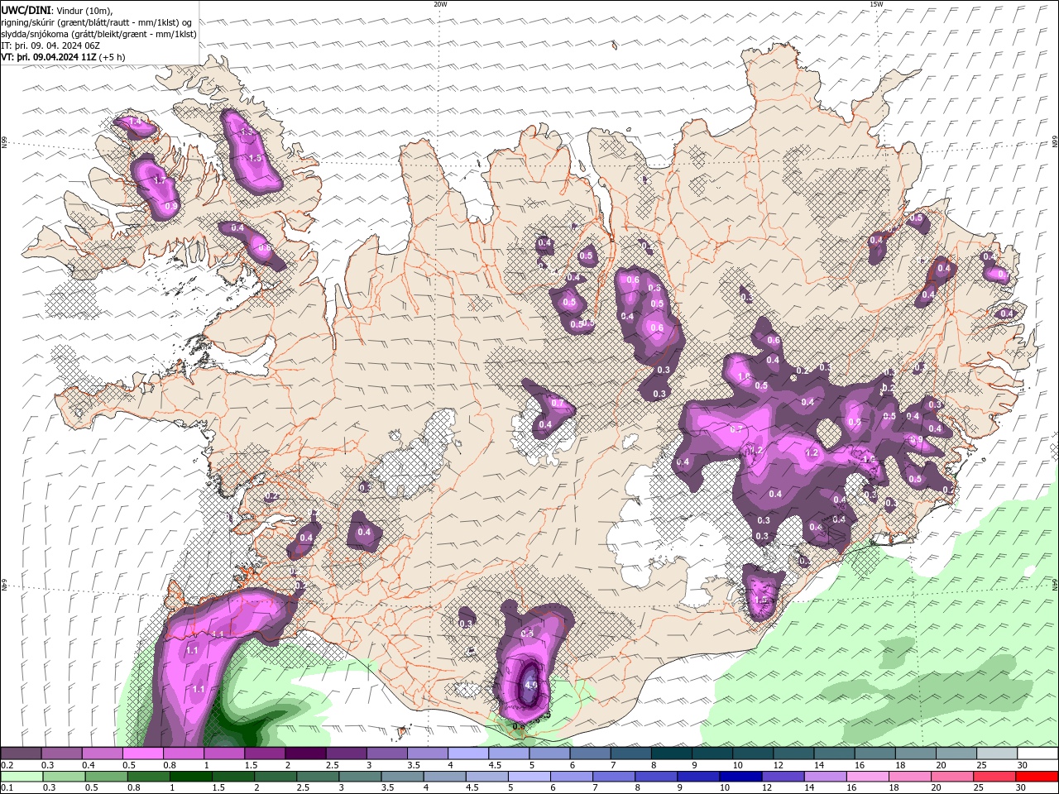Select the 0.8 swatch in the lower rain scale
The height and width of the screenshot is (794, 1059).
click(x=148, y=777)
